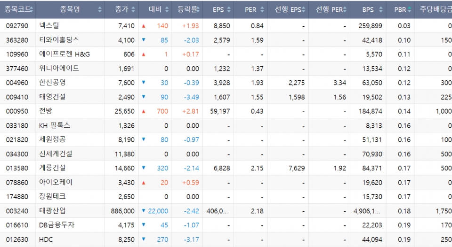This screenshot has height=247, width=452.
Task: Select the DB금융투자 stock name
Action: point(57,225)
